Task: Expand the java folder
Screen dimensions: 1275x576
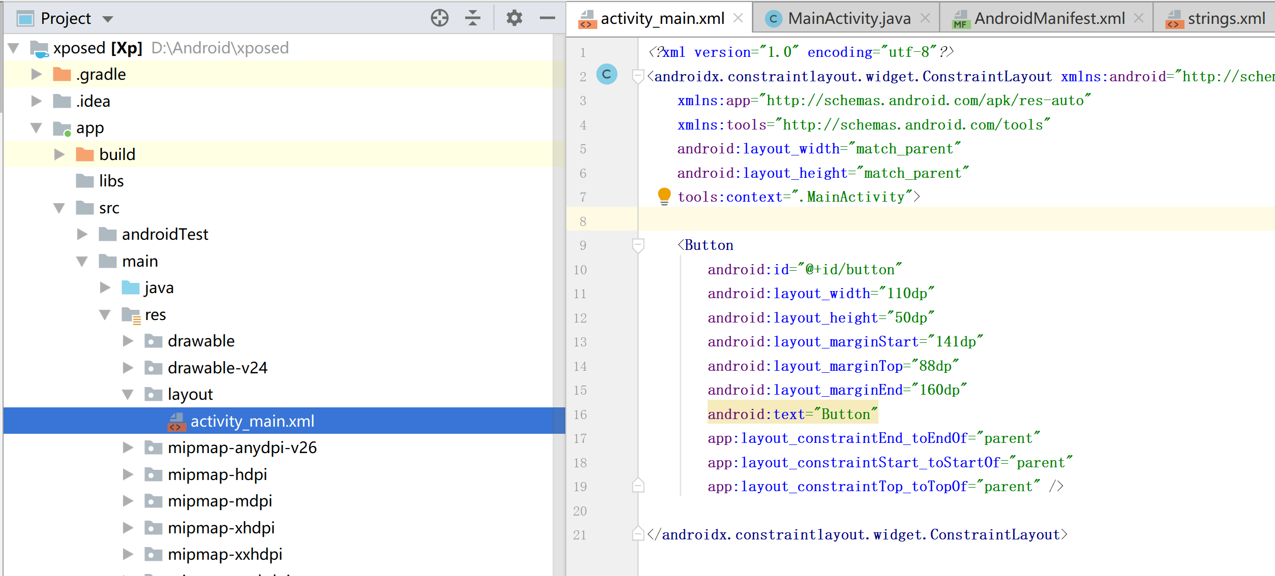Action: (x=105, y=288)
